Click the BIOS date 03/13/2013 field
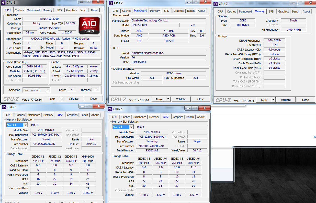The width and height of the screenshot is (316, 203). pyautogui.click(x=168, y=62)
